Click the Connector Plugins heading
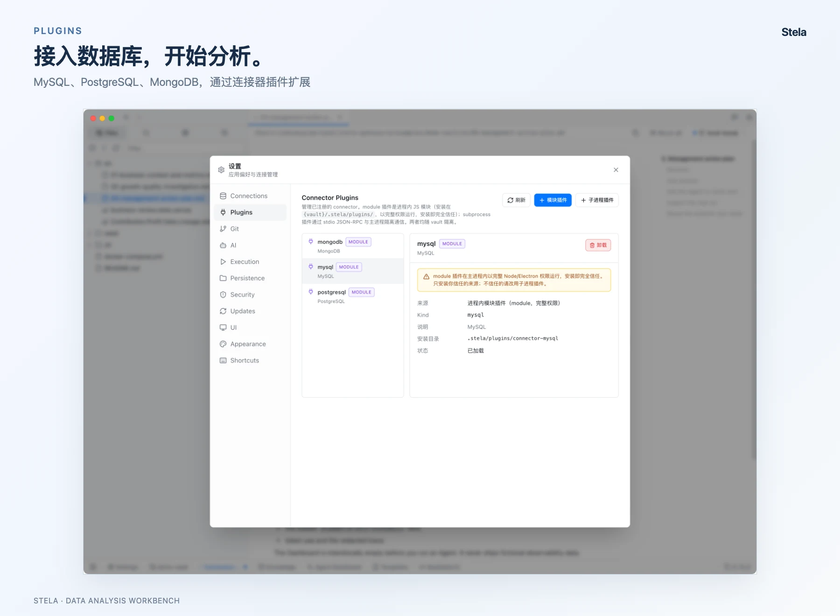The image size is (840, 616). tap(330, 198)
